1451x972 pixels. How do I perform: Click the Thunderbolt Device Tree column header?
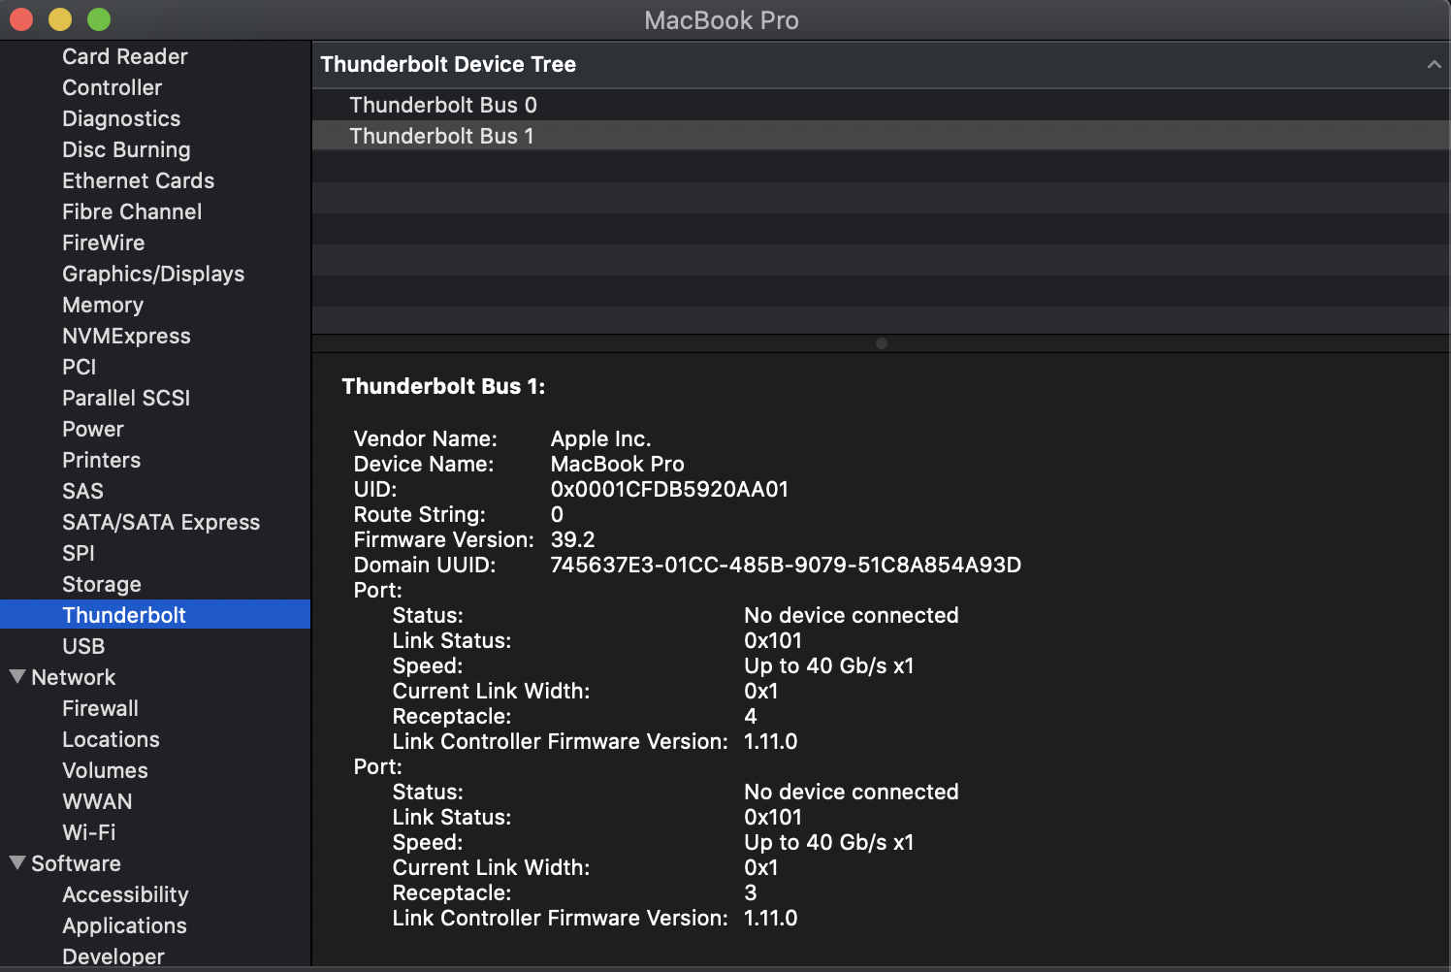point(881,64)
